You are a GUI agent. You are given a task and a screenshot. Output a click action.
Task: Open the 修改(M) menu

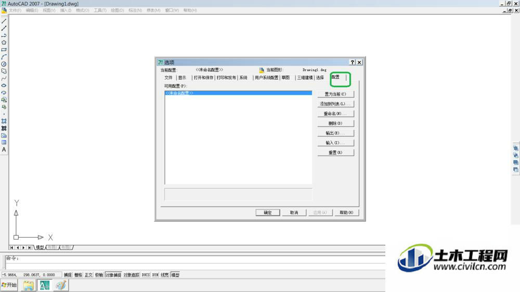coord(153,10)
